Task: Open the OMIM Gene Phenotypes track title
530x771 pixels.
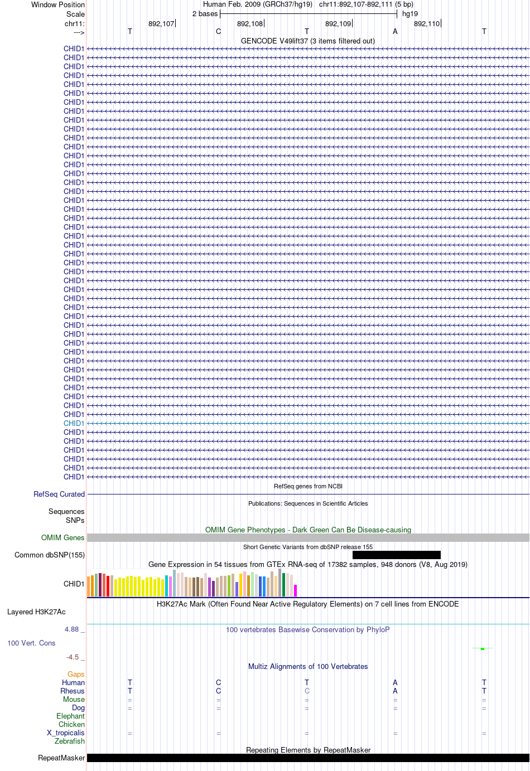Action: pyautogui.click(x=308, y=530)
